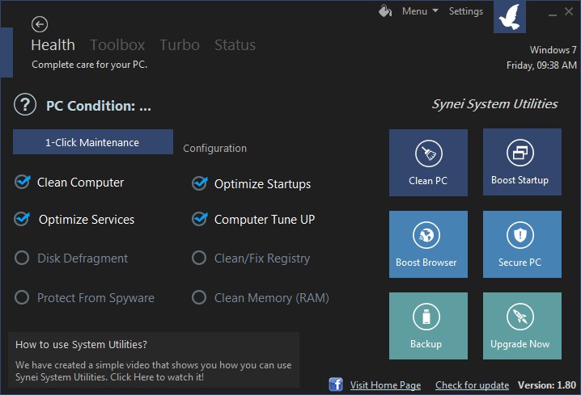Click the Facebook icon

(336, 384)
